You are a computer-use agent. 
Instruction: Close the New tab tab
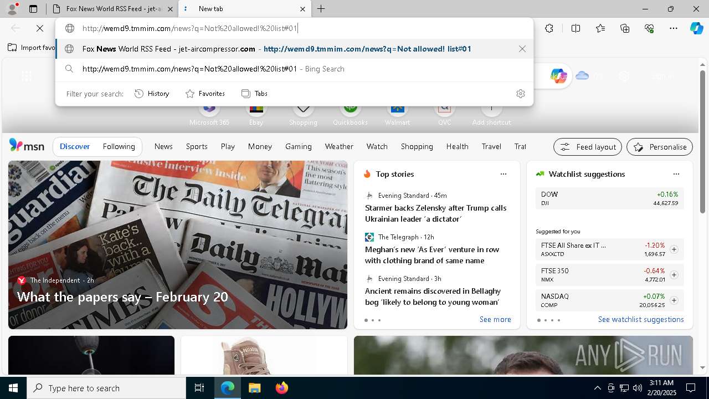pos(302,9)
